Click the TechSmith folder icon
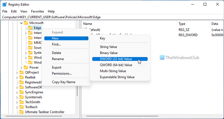 click(21, 102)
